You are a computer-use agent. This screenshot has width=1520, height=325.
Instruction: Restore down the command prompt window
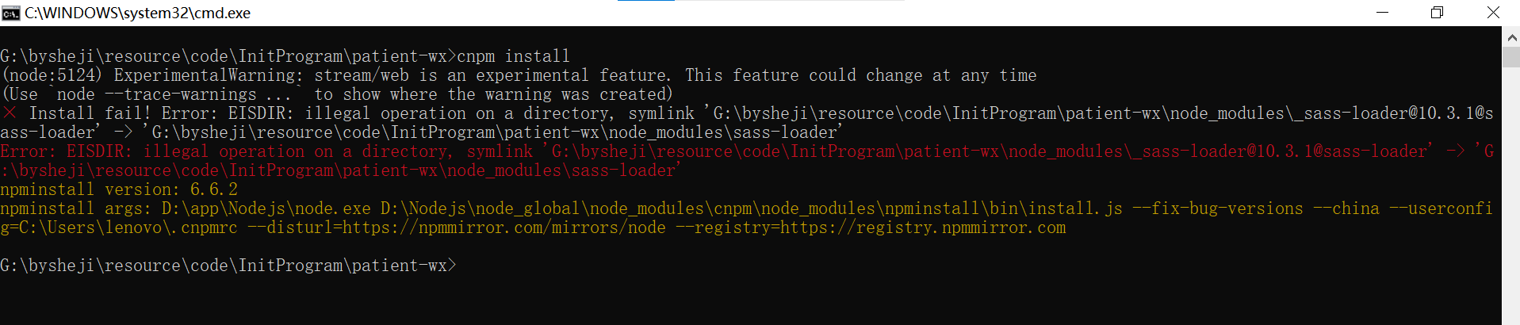(1437, 13)
